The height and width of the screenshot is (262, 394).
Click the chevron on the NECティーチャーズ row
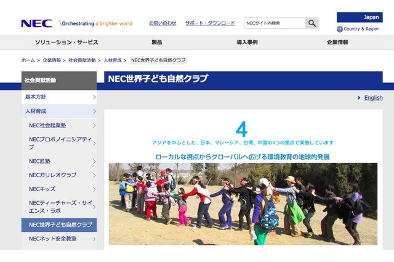point(94,207)
